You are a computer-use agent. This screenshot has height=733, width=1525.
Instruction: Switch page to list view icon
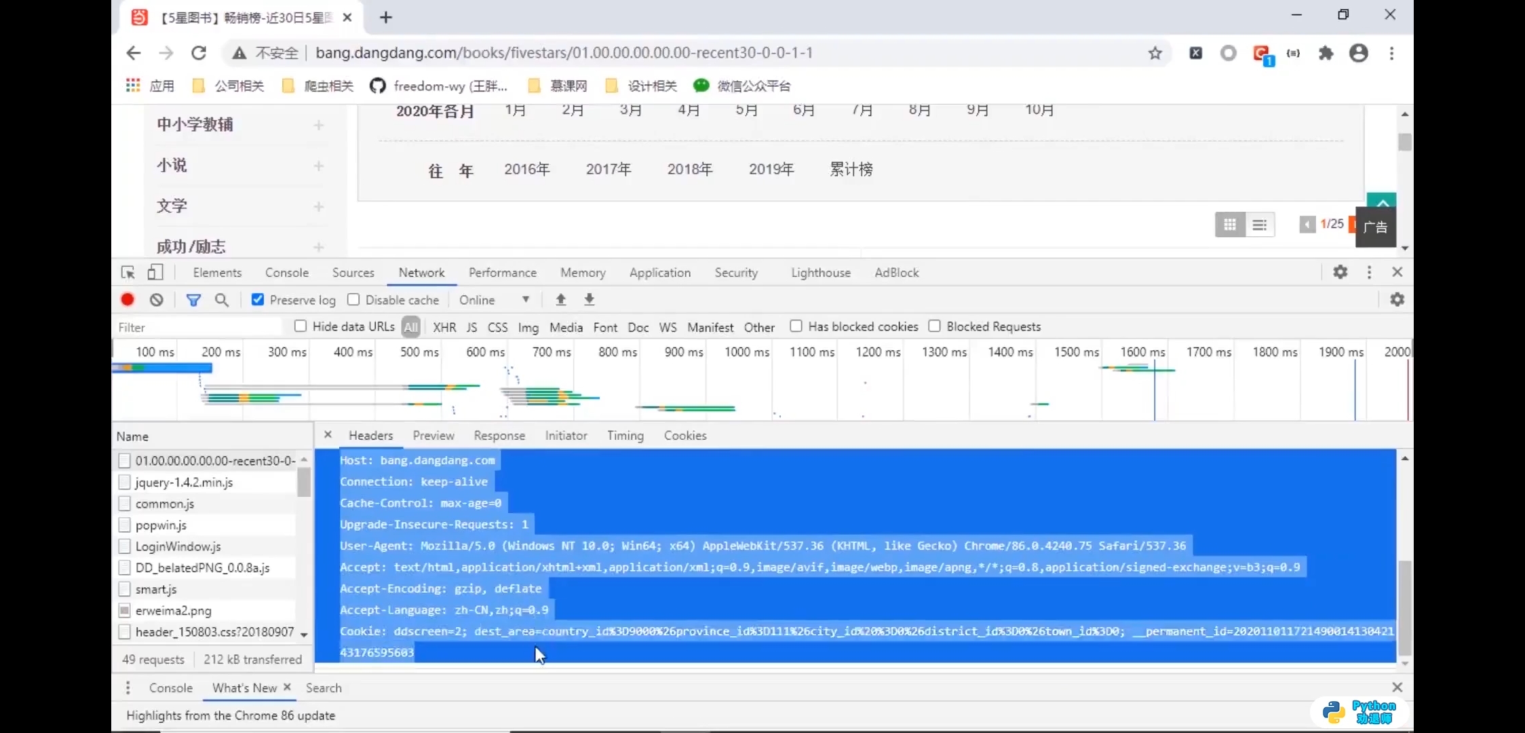coord(1260,225)
